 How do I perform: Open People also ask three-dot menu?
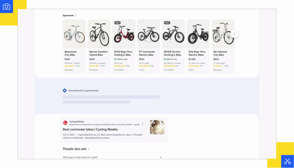[89, 149]
